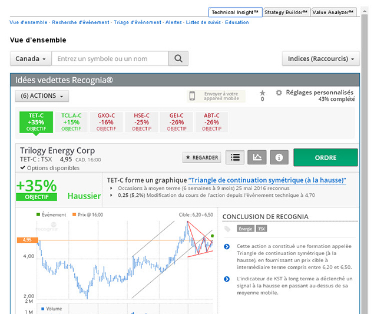Screen dimensions: 374x314
Task: Click the mobile phone send icon
Action: click(192, 96)
